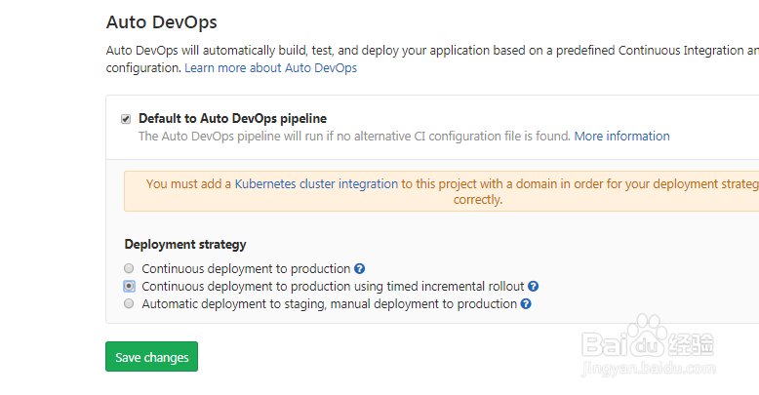This screenshot has height=395, width=759.
Task: Open Learn more about Auto DevOps link
Action: 270,67
